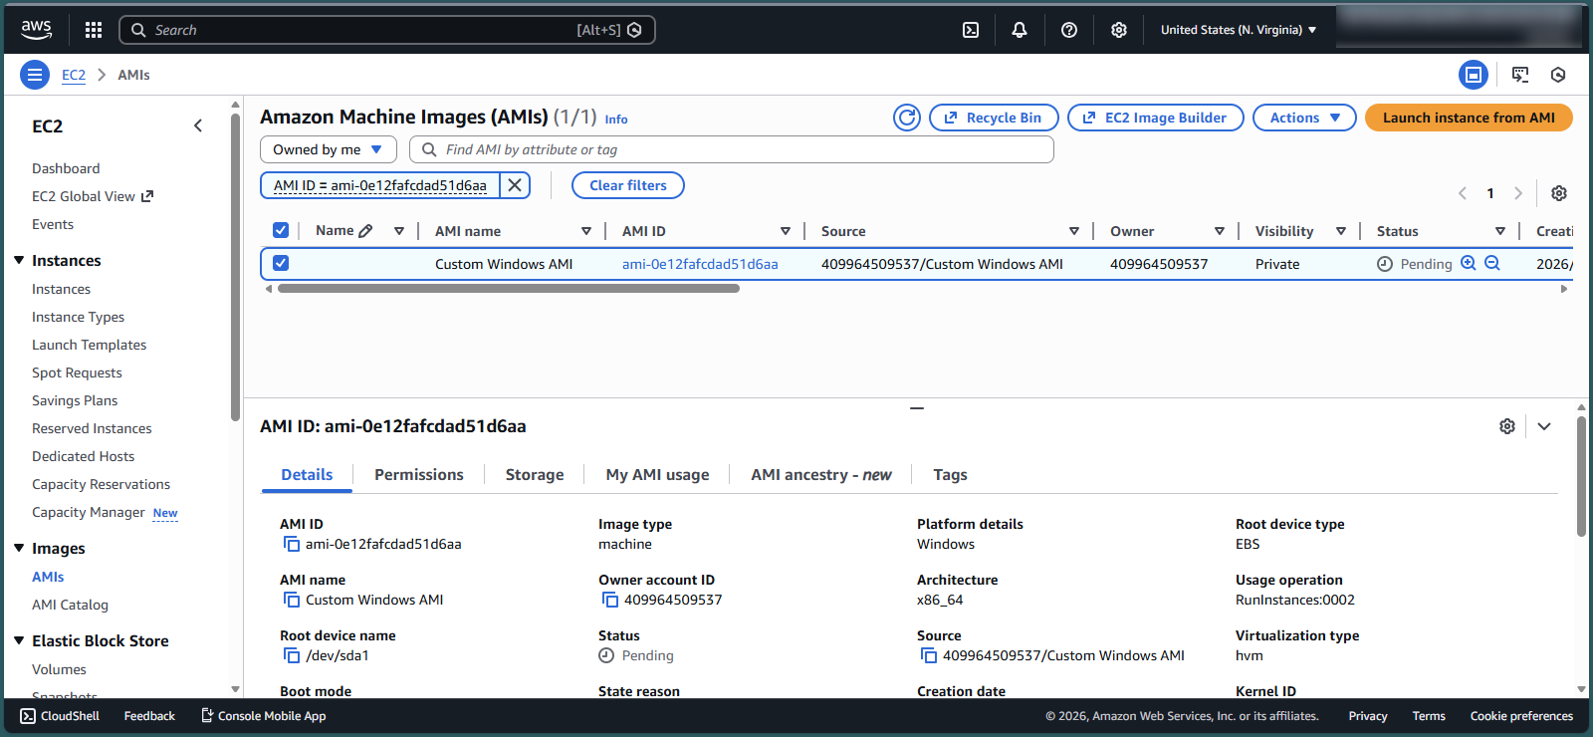Open CloudShell from the top navigation bar
Viewport: 1593px width, 737px height.
971,30
